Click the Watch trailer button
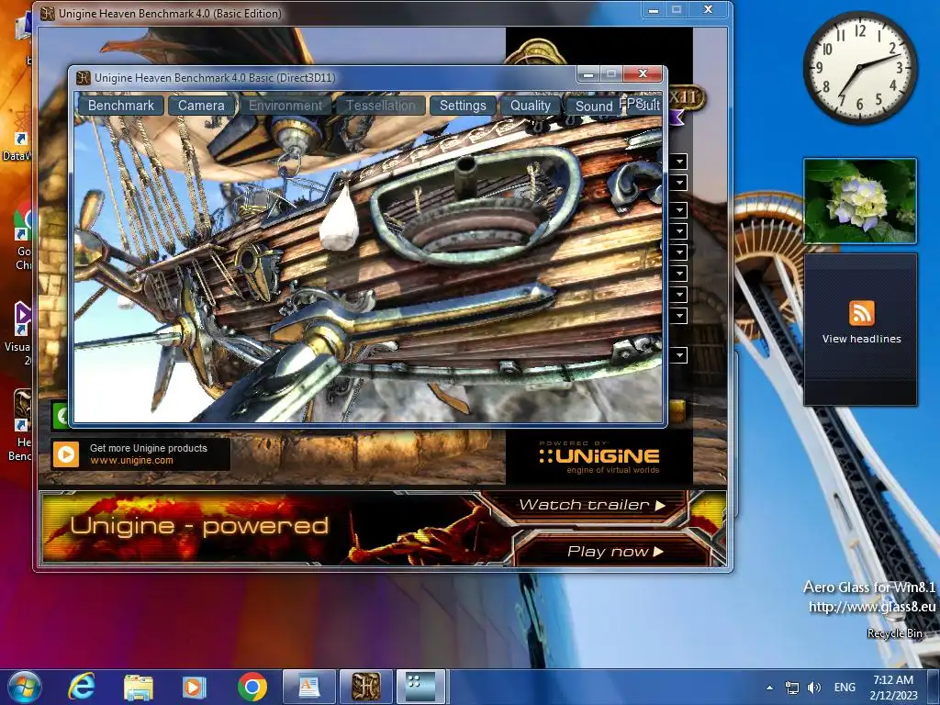Image resolution: width=940 pixels, height=705 pixels. [591, 505]
